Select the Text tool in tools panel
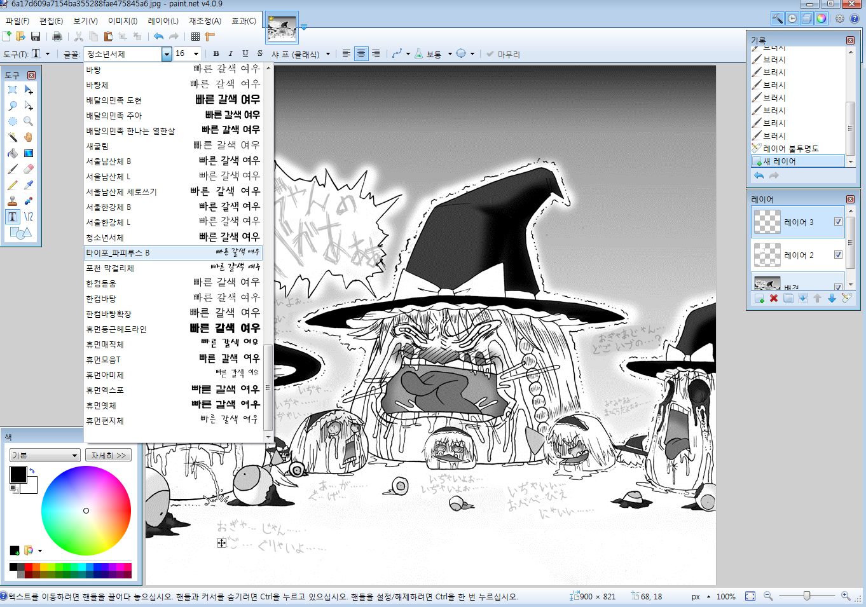The width and height of the screenshot is (866, 607). (13, 217)
